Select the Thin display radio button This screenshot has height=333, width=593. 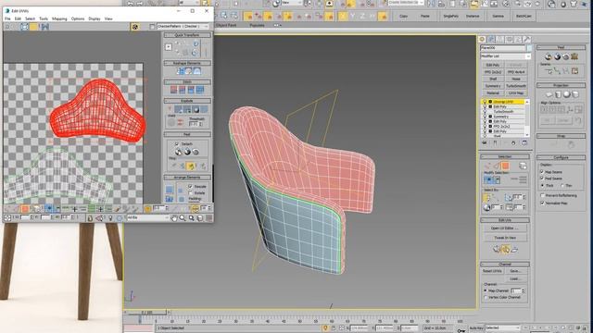tap(562, 186)
